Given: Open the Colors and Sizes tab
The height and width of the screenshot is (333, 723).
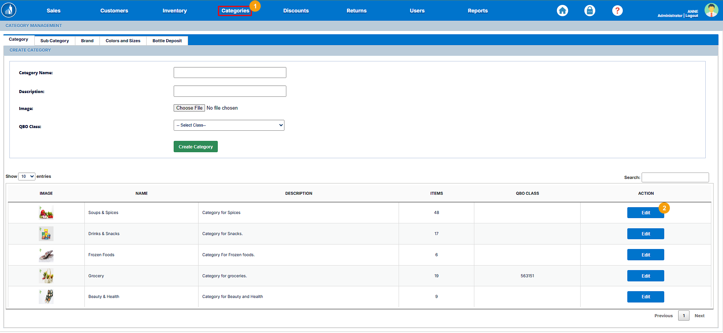Looking at the screenshot, I should [x=123, y=41].
